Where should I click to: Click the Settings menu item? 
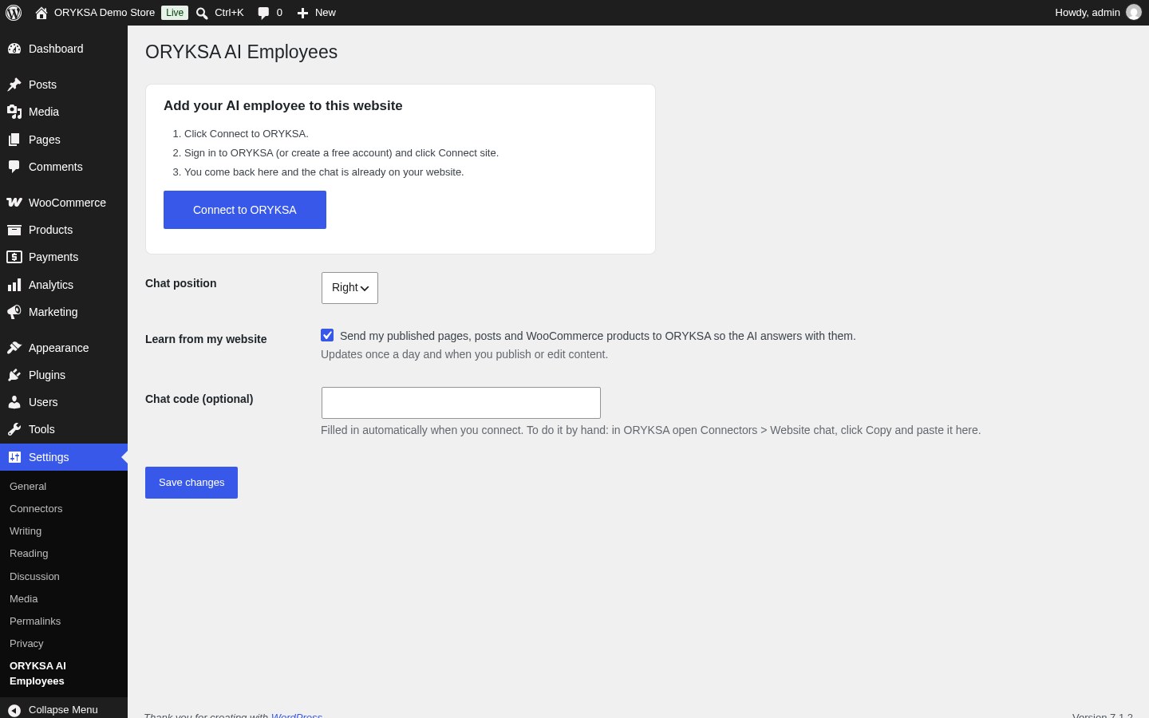point(64,457)
